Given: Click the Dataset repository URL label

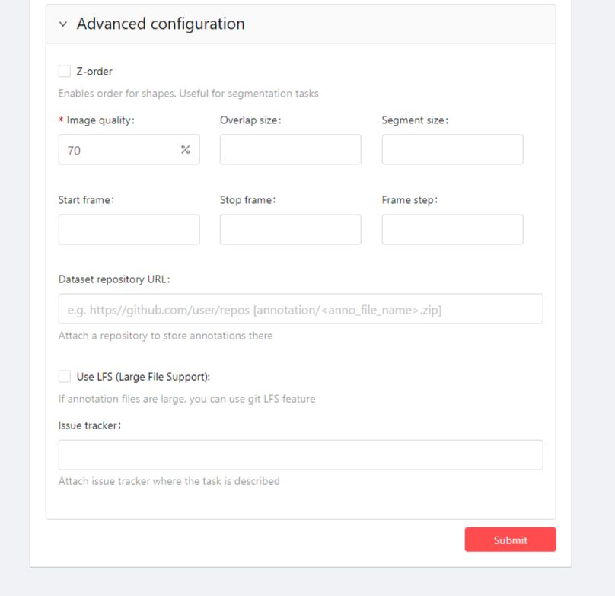Looking at the screenshot, I should [x=113, y=279].
